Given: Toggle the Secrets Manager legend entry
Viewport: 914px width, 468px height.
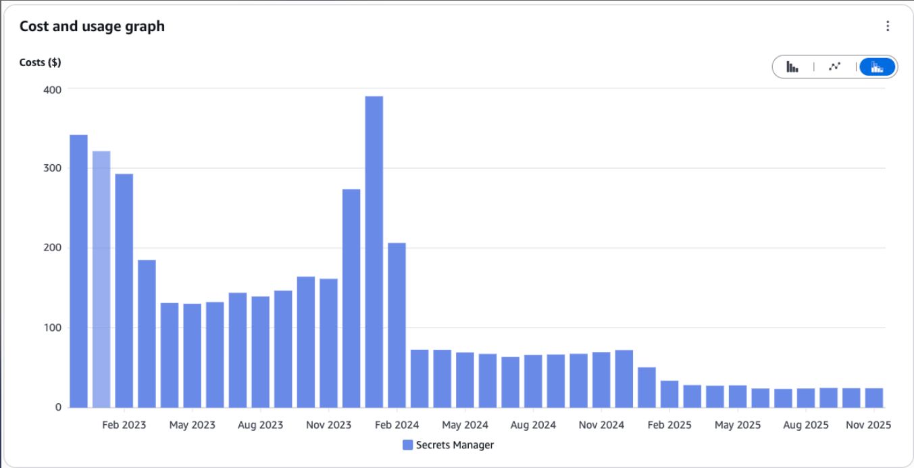Looking at the screenshot, I should coord(449,445).
